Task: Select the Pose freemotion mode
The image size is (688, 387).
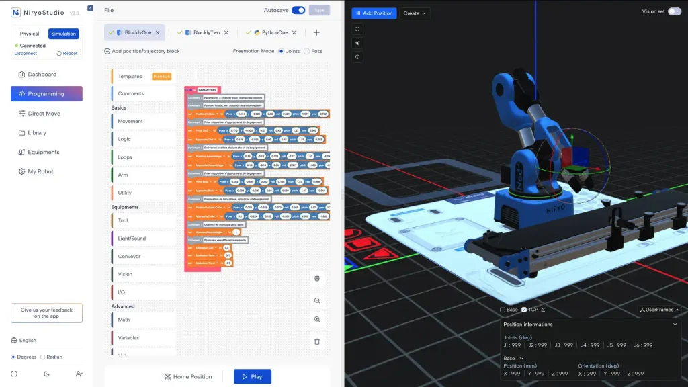Action: 307,51
